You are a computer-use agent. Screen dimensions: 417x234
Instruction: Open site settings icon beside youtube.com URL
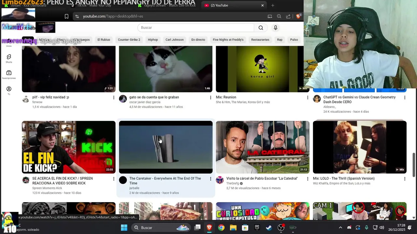coord(77,16)
